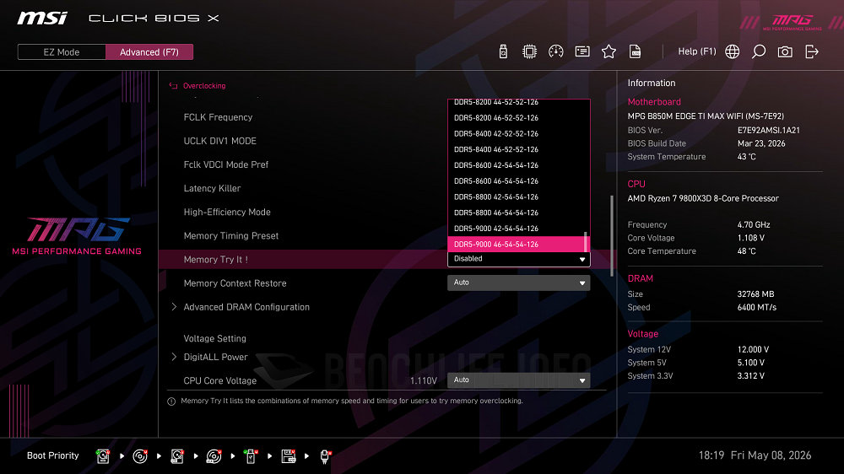Open the board info card icon in the top toolbar
The width and height of the screenshot is (844, 474).
(x=582, y=51)
